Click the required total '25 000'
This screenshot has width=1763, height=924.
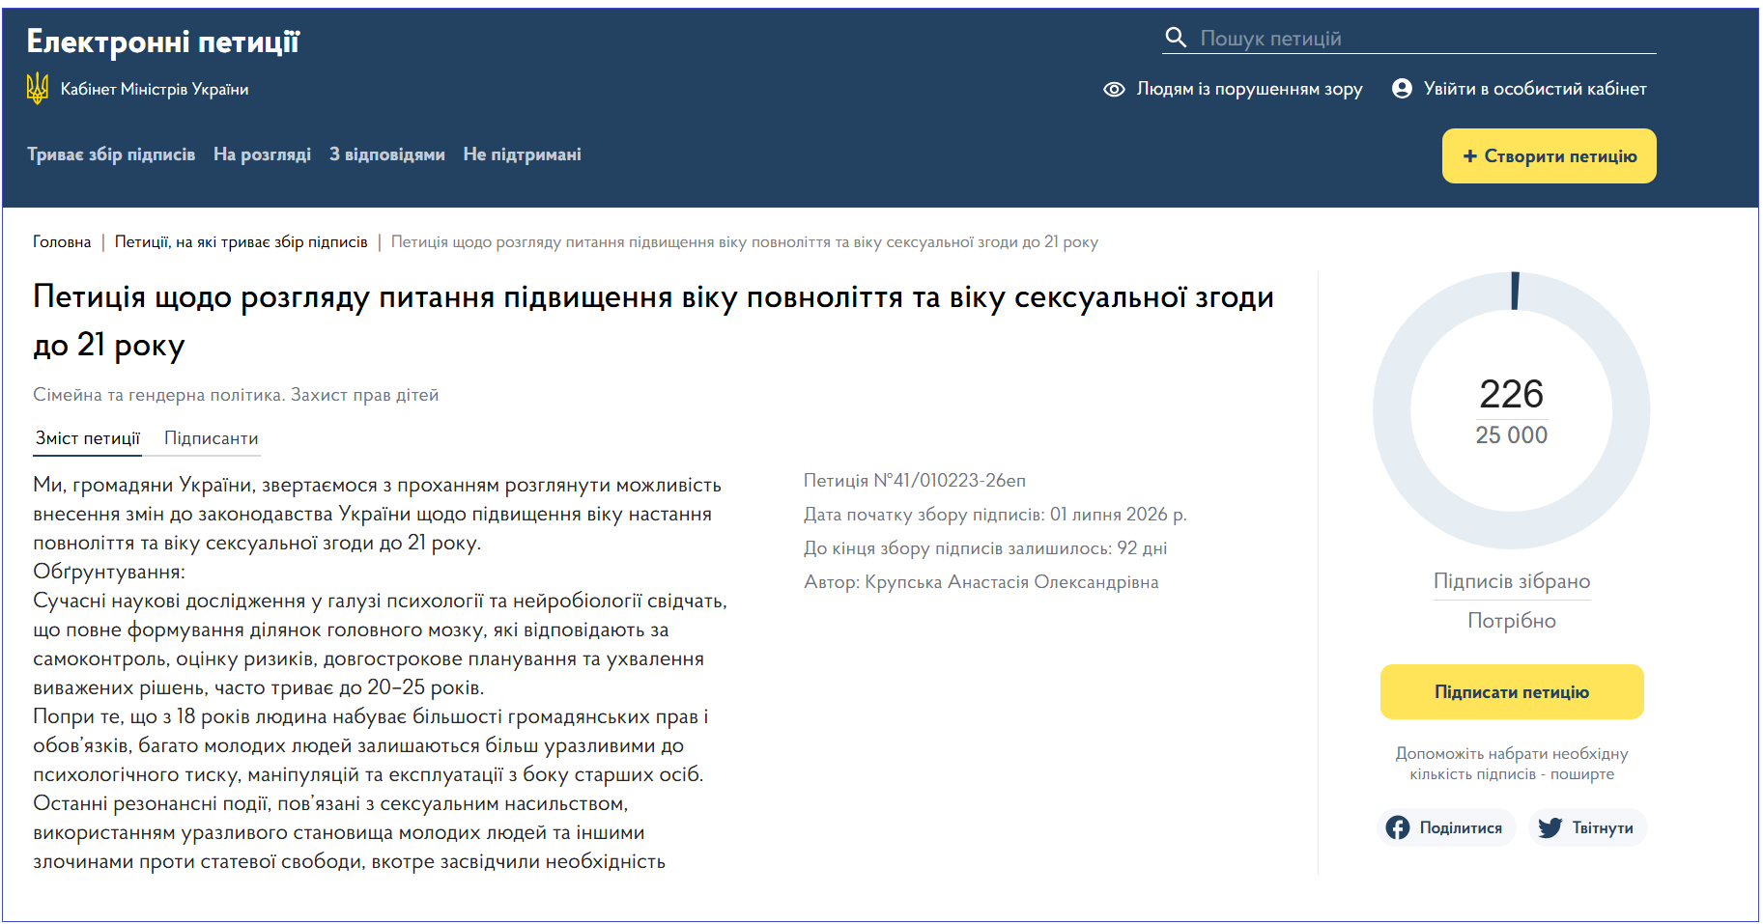point(1511,435)
